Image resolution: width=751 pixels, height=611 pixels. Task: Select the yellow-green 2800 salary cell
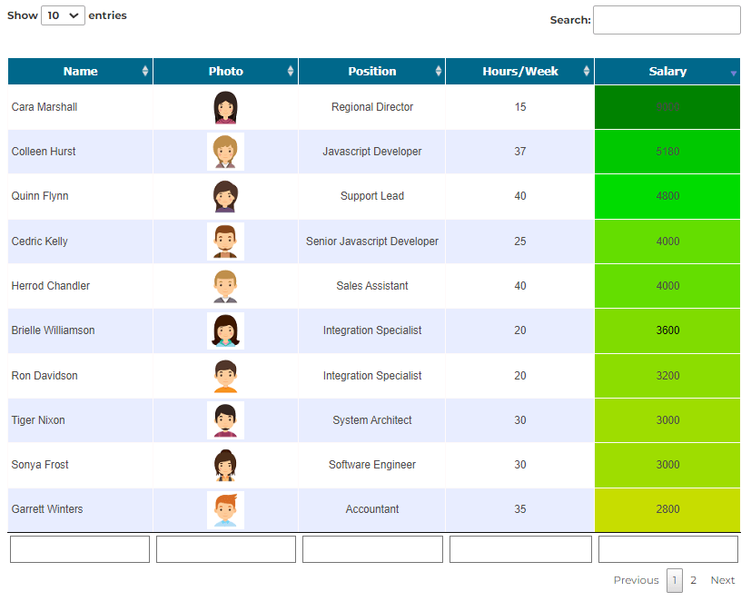[667, 510]
